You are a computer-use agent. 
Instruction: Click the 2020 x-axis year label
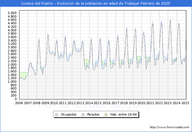click(x=141, y=103)
